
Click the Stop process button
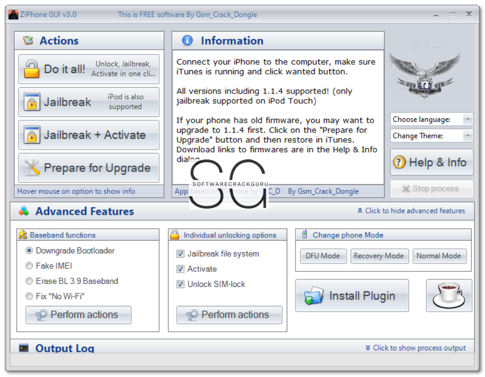[431, 188]
